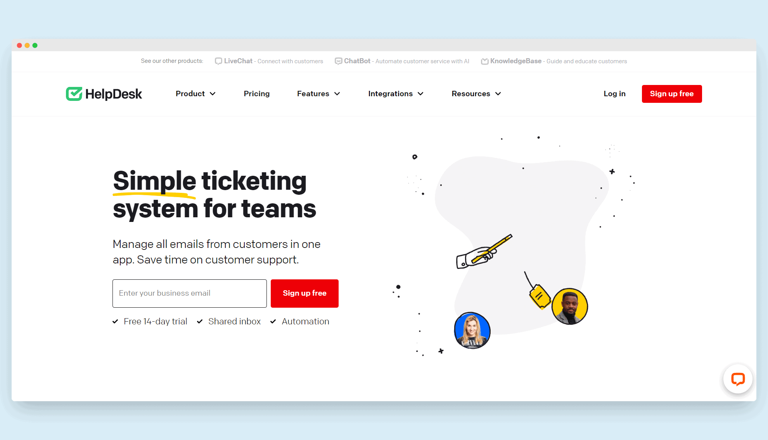768x440 pixels.
Task: Select the business email input field
Action: coord(189,293)
